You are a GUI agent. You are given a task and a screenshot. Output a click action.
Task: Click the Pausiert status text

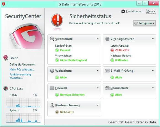click(x=65, y=50)
